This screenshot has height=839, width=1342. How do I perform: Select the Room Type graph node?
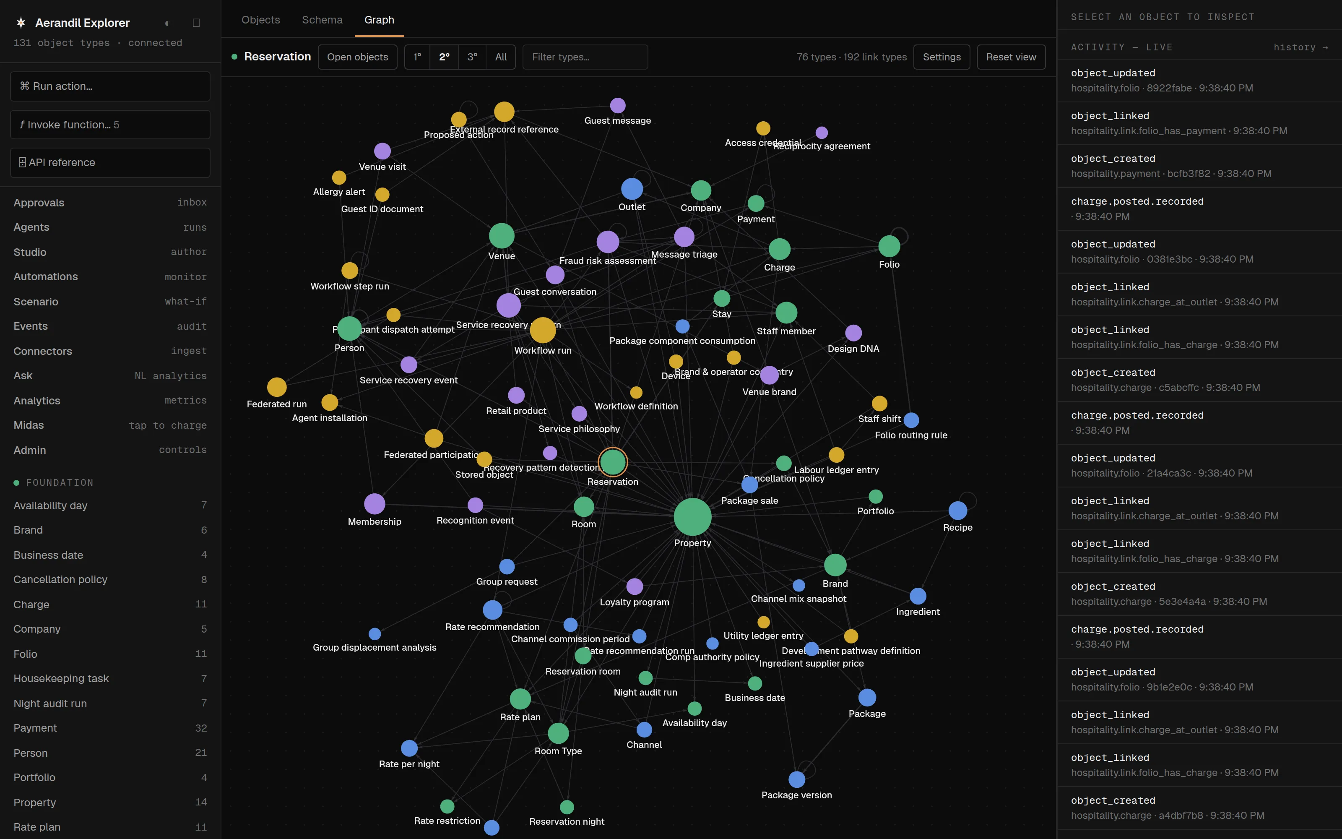(558, 733)
